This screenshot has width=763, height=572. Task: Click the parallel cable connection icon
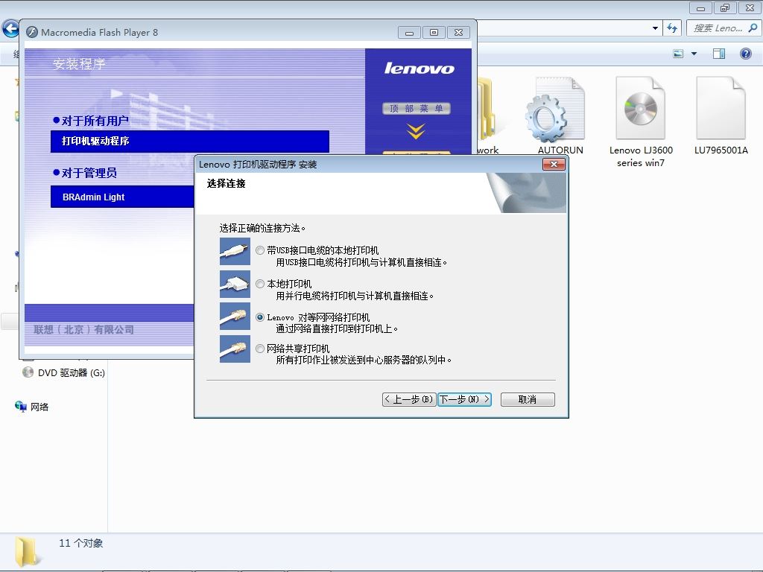[235, 284]
